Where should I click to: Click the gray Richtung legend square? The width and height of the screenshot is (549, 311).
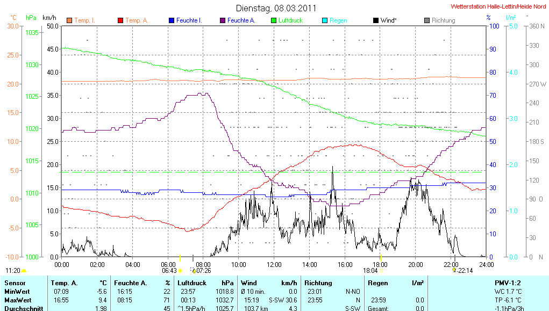[x=426, y=20]
